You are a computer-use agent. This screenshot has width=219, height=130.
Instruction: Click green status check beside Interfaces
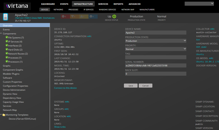(7, 45)
